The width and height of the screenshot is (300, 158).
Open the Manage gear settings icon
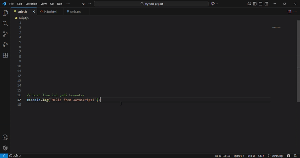pos(5,148)
